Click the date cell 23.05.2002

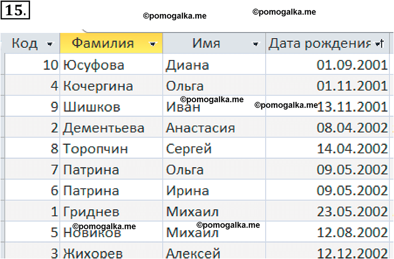(x=328, y=211)
